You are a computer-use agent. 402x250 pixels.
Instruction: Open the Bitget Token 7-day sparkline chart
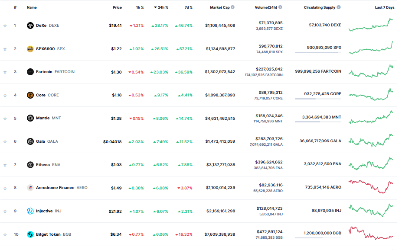(x=371, y=233)
